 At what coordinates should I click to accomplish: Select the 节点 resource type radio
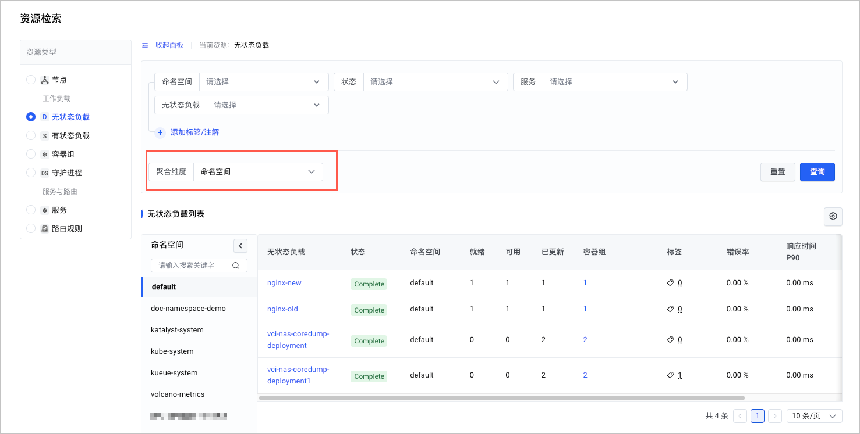coord(31,80)
